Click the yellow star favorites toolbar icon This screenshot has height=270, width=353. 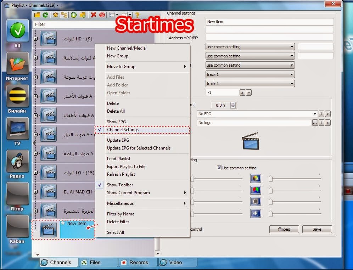tap(55, 15)
